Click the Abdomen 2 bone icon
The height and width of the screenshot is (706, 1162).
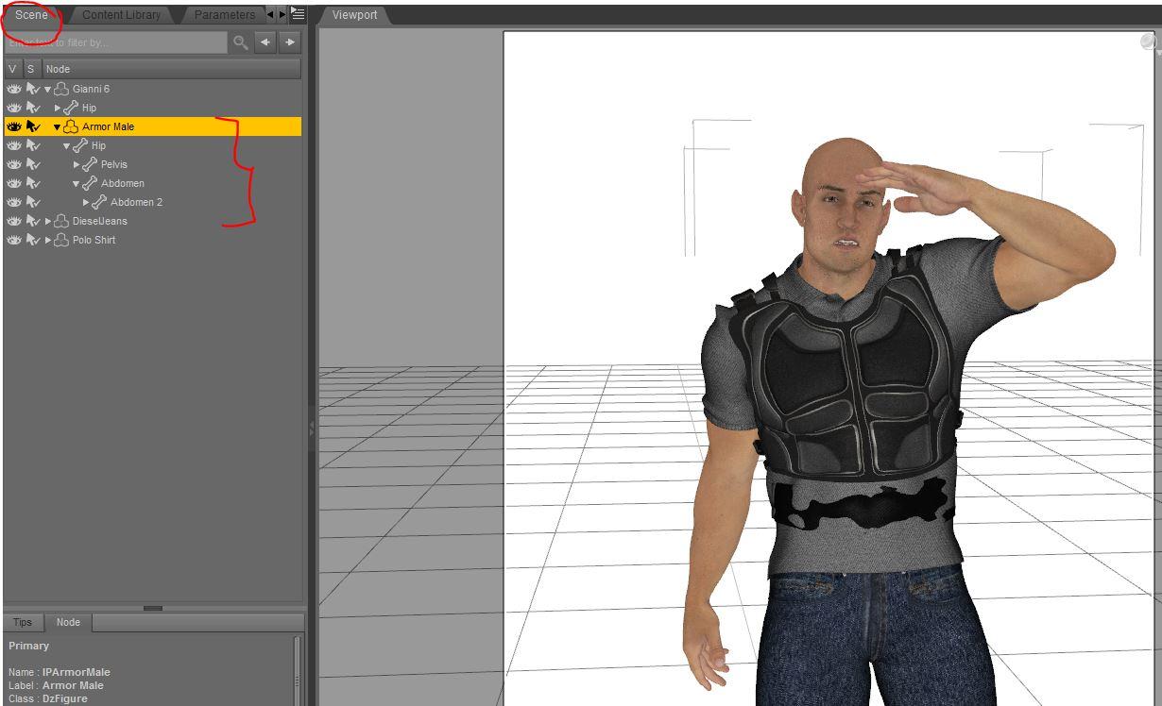(x=99, y=202)
